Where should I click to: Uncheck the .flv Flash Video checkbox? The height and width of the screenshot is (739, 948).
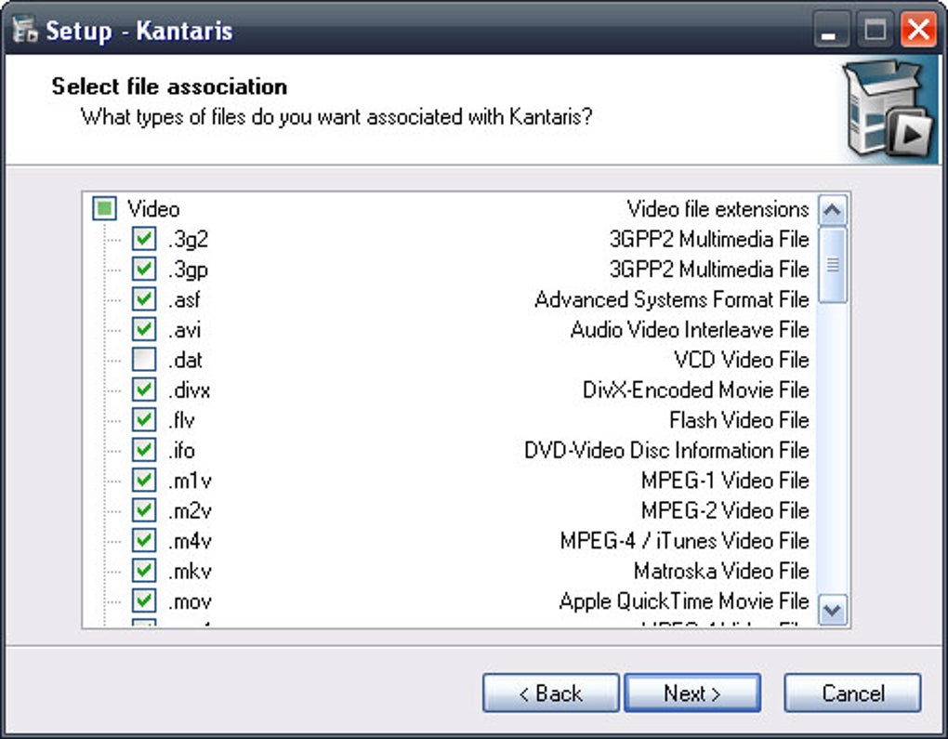pos(143,420)
